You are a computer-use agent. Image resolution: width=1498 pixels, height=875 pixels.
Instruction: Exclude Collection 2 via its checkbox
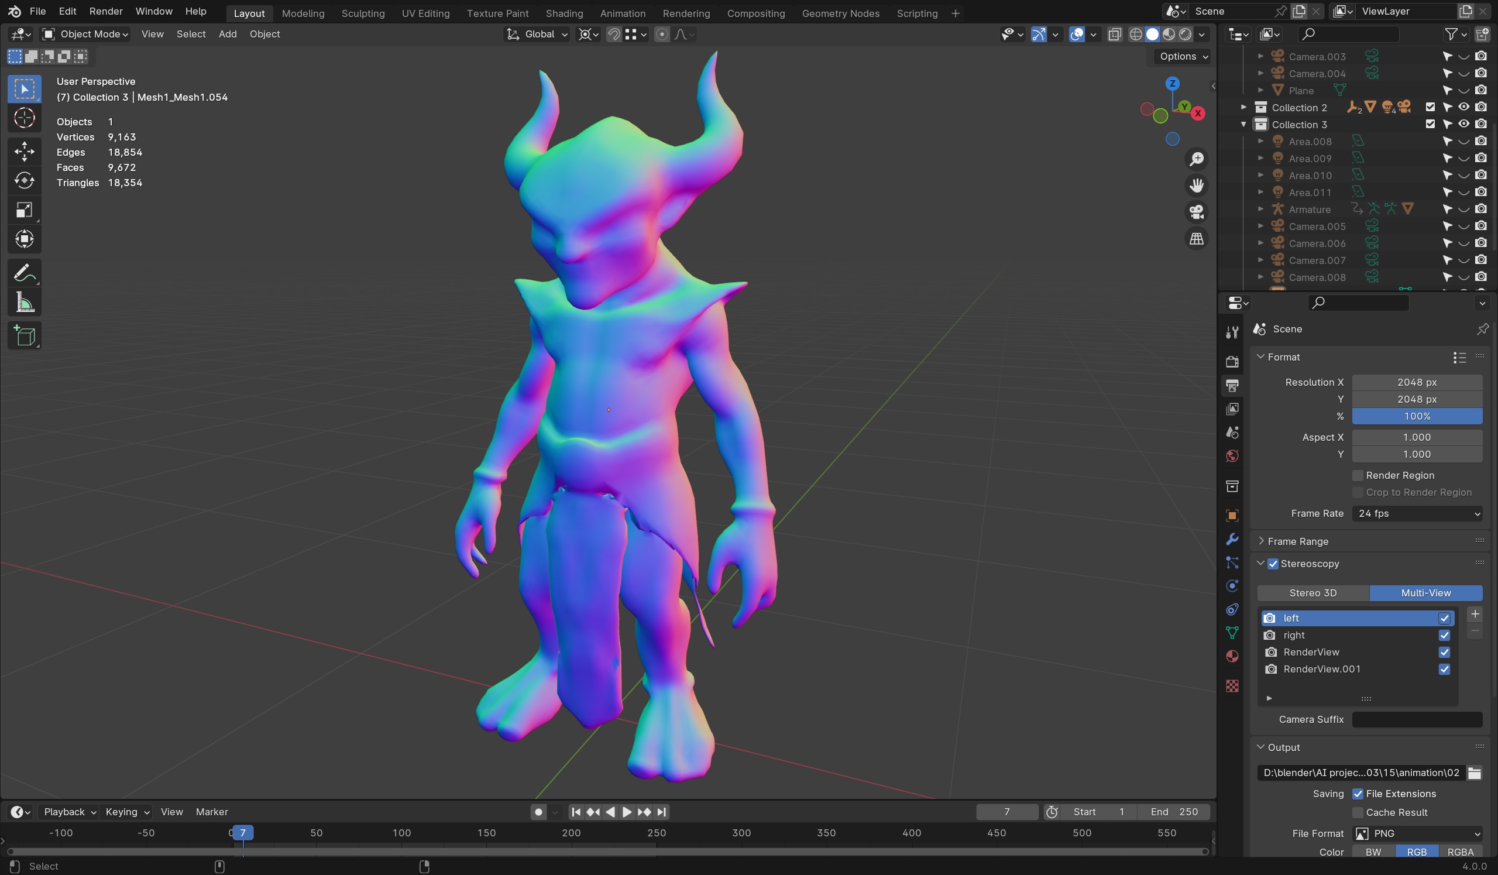click(x=1430, y=108)
